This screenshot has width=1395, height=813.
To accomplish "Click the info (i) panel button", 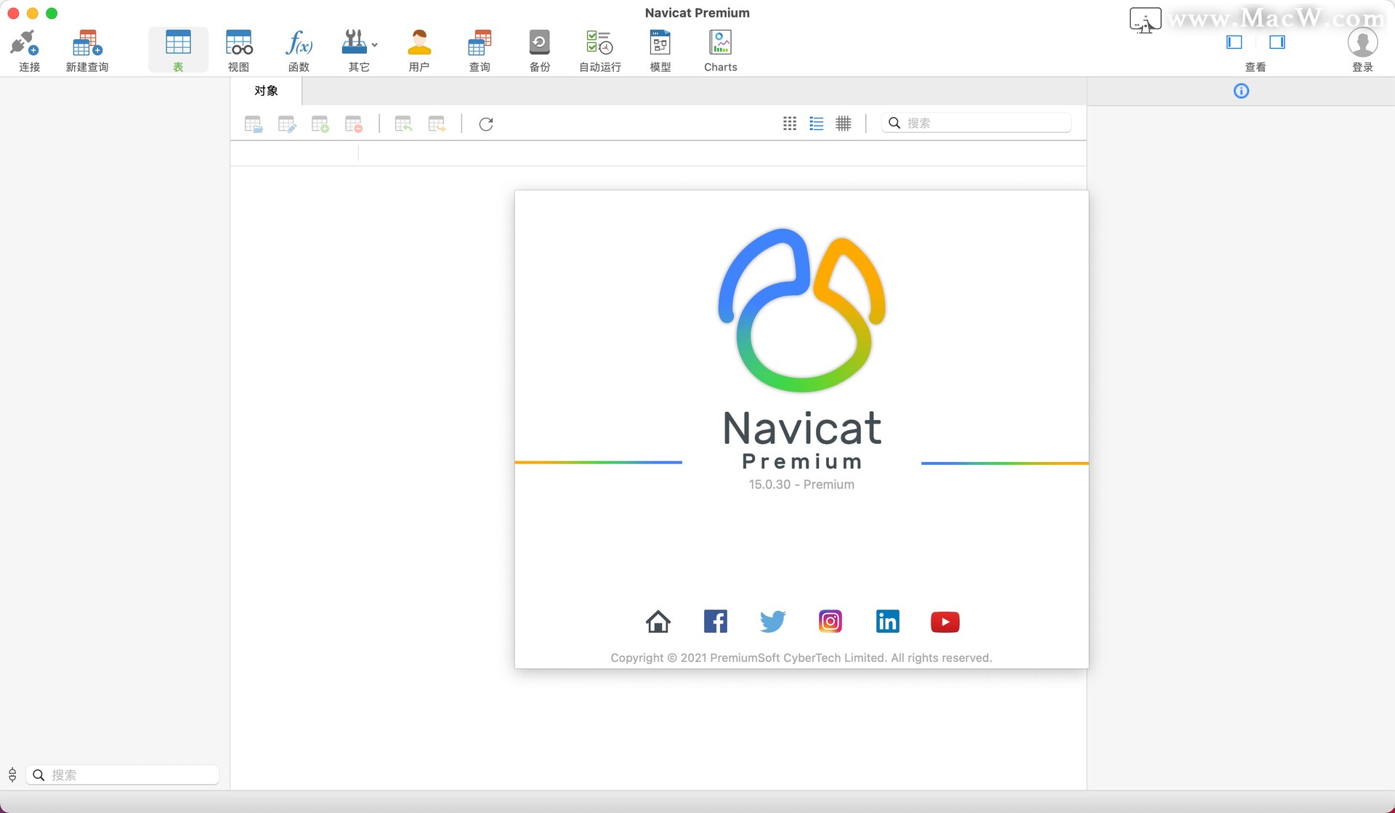I will [x=1241, y=91].
